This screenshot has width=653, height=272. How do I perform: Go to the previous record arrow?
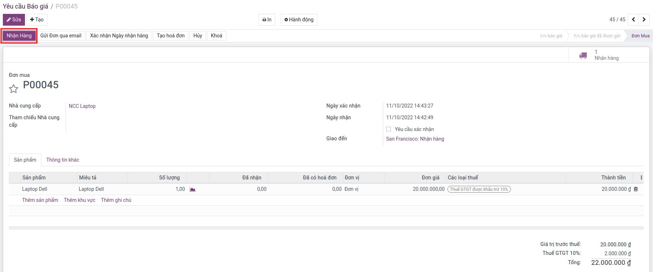(633, 20)
